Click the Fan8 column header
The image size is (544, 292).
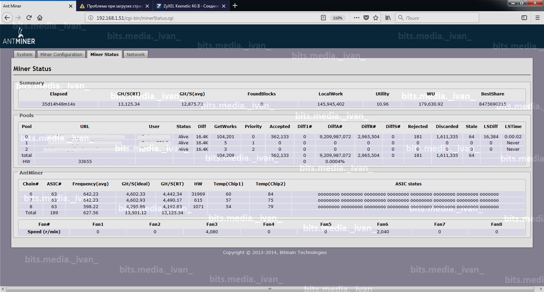[496, 224]
